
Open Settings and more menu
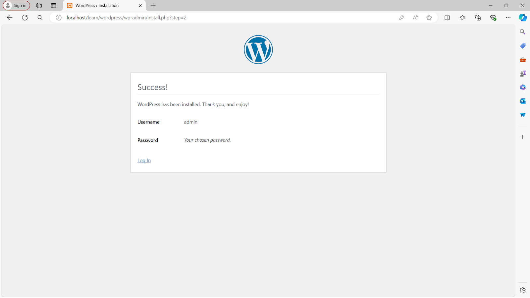point(508,18)
